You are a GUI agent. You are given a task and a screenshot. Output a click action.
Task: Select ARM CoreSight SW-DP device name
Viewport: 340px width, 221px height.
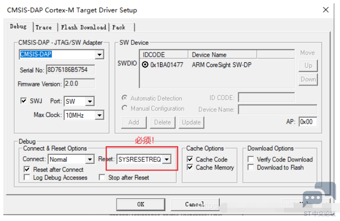[x=222, y=65]
